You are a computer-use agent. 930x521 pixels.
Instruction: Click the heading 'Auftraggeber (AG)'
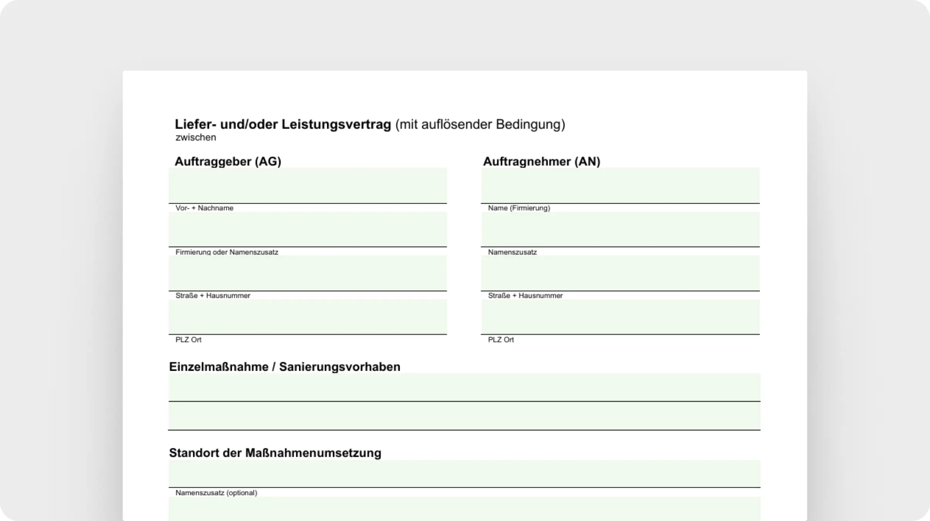(228, 162)
